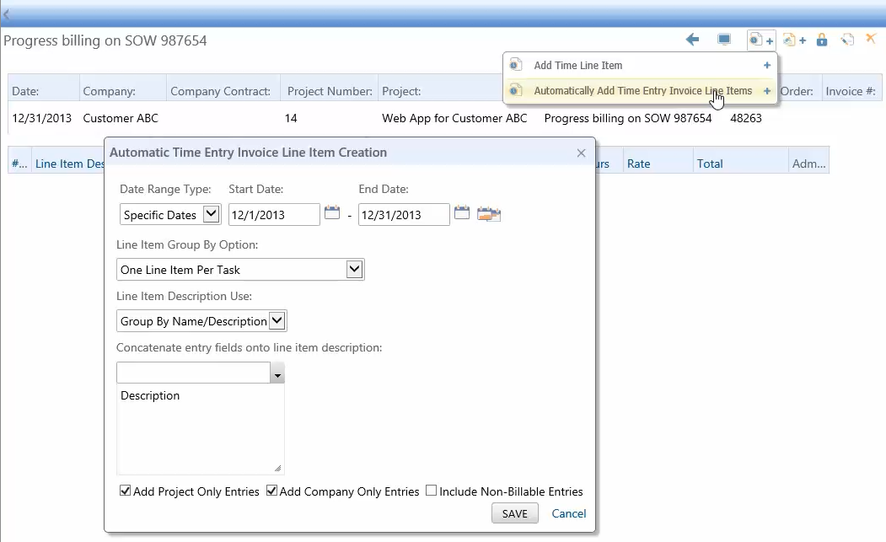The height and width of the screenshot is (542, 886).
Task: Click the add time line item icon
Action: click(x=757, y=40)
